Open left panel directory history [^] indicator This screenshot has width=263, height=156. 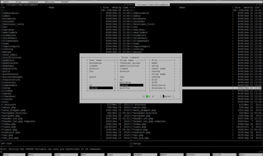[x=126, y=5]
